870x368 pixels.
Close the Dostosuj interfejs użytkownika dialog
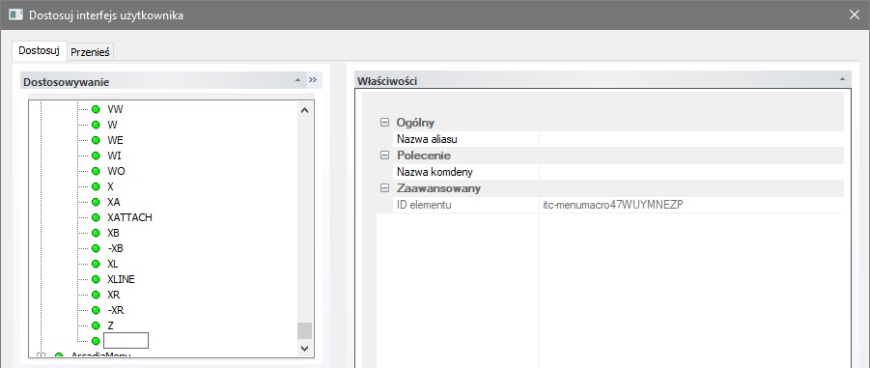(x=854, y=15)
